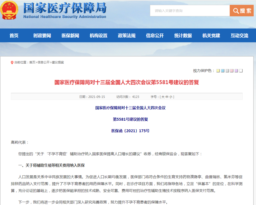Click the visit count 4123 text
Image resolution: width=256 pixels, height=205 pixels.
click(x=135, y=97)
